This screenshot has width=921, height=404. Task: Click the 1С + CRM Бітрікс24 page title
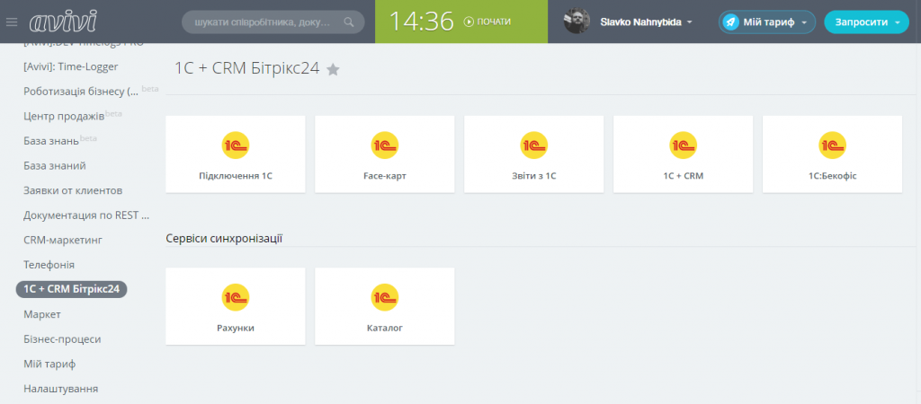click(246, 68)
